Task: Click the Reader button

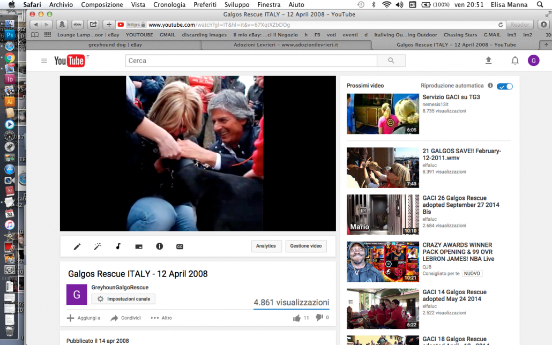Action: point(520,25)
